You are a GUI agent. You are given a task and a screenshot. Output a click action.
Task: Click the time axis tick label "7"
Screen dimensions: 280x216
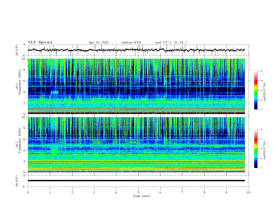182,192
